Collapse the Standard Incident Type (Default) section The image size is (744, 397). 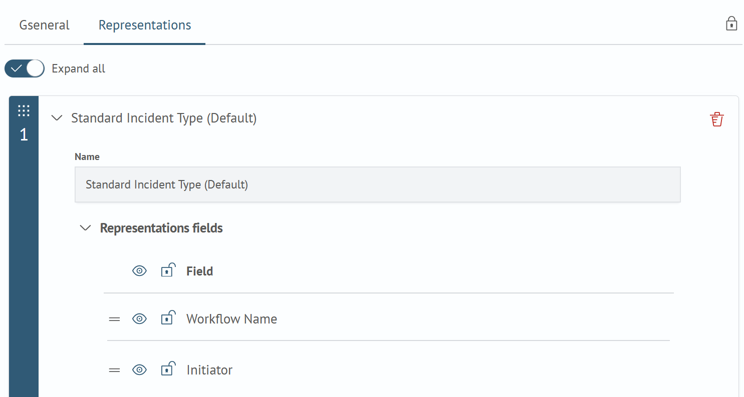click(x=57, y=118)
